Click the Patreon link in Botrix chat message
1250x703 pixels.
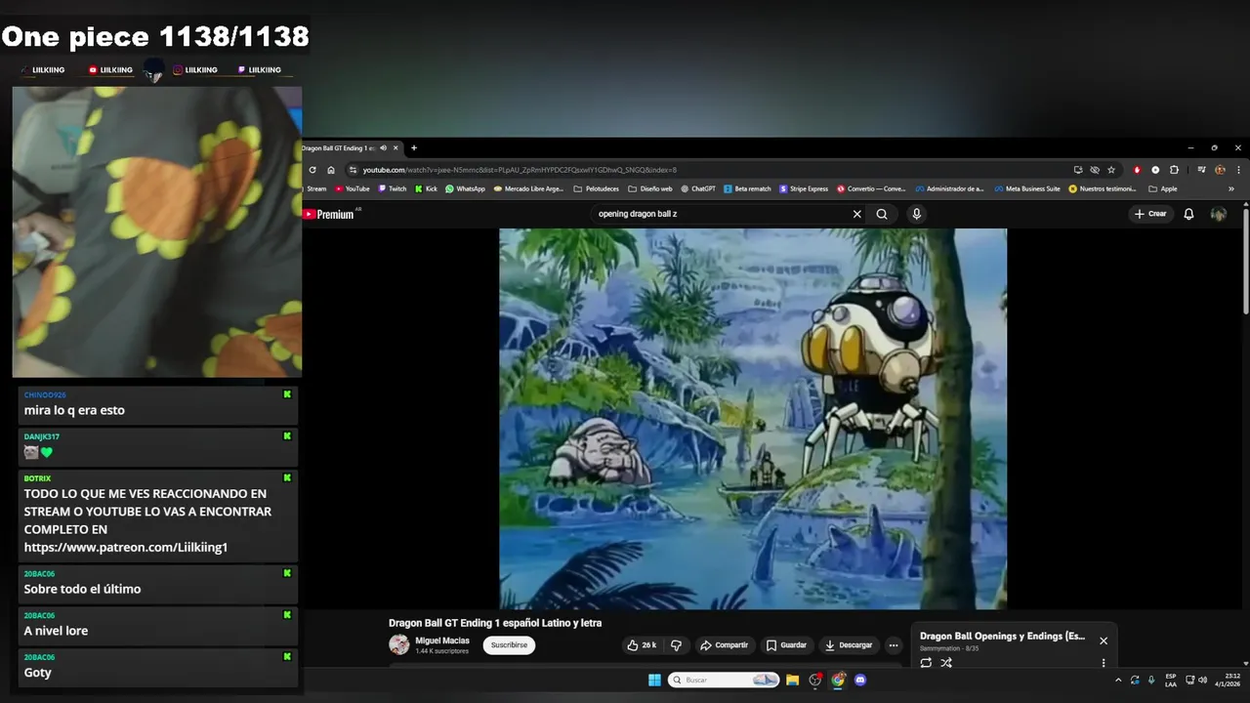click(x=126, y=547)
